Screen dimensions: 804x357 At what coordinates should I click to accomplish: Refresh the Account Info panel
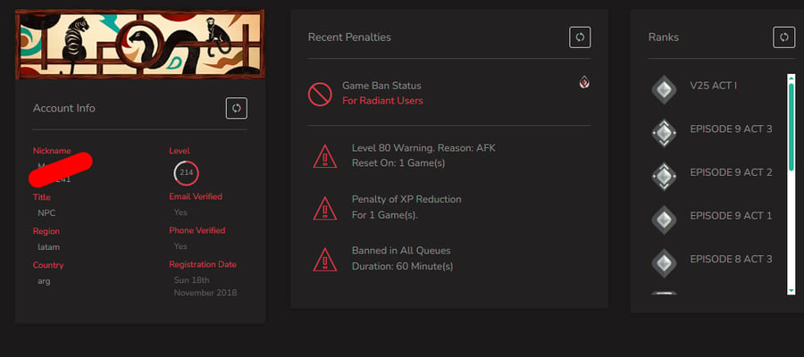237,108
